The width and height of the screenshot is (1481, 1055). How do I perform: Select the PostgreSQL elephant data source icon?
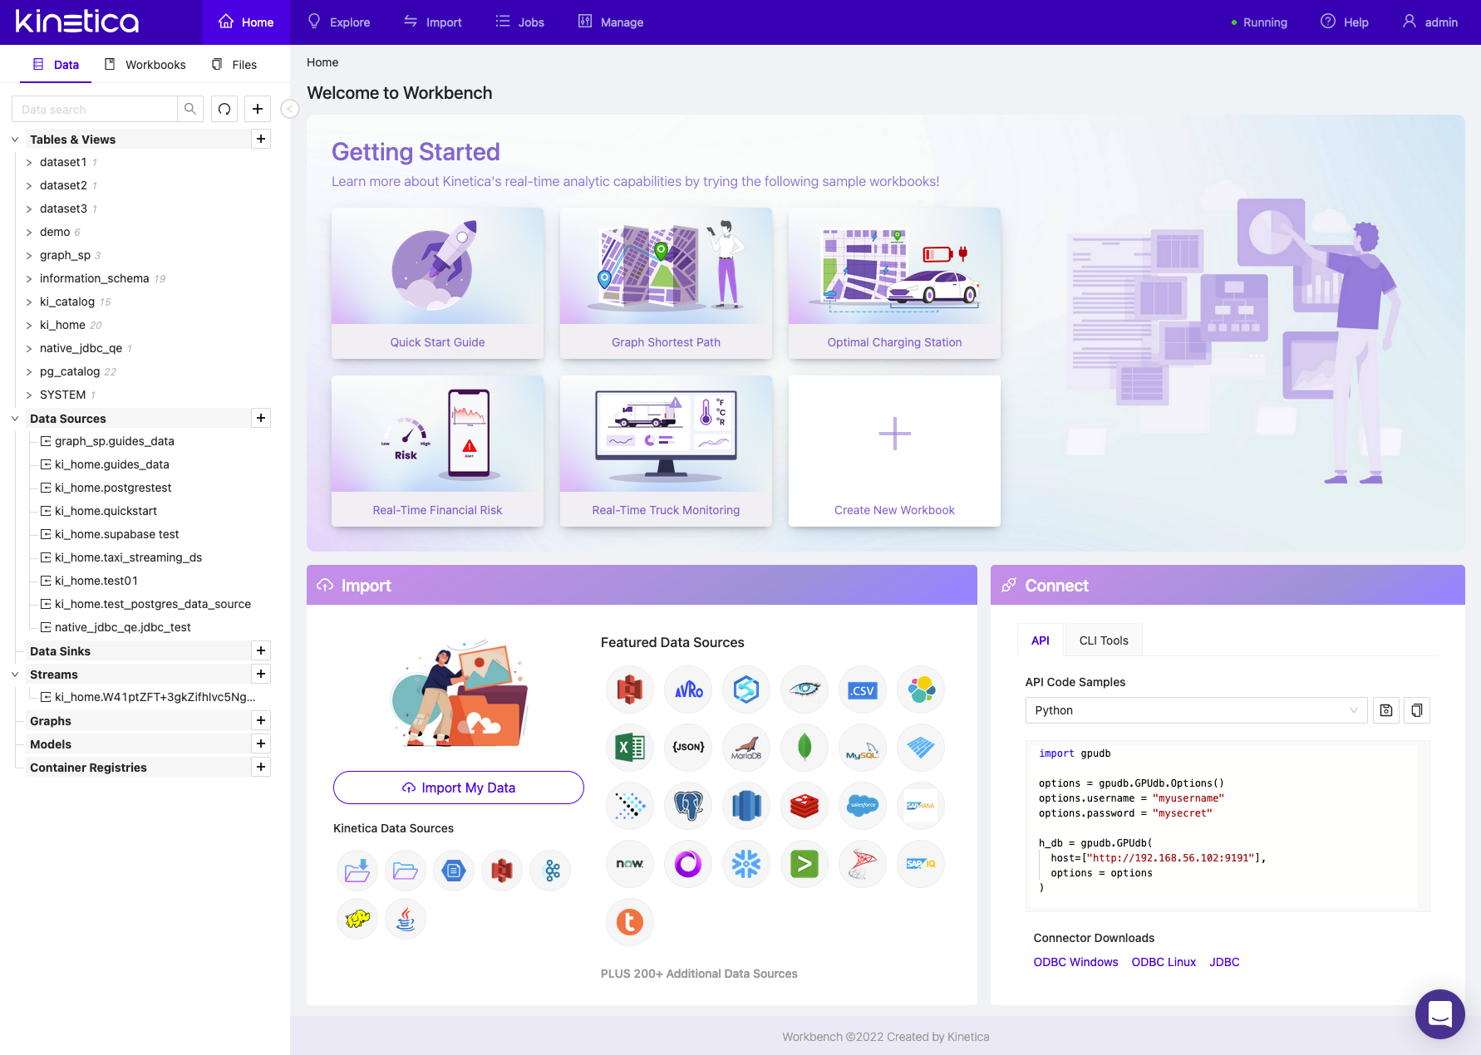(688, 806)
